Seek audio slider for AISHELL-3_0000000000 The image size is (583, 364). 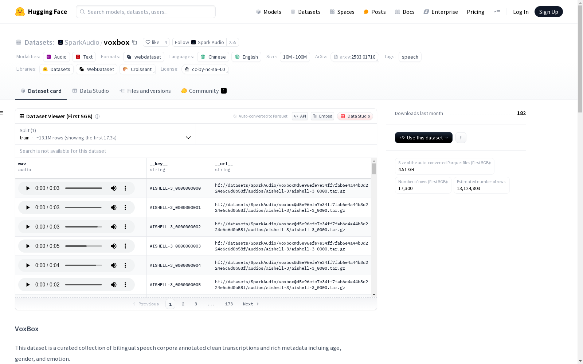tap(83, 188)
